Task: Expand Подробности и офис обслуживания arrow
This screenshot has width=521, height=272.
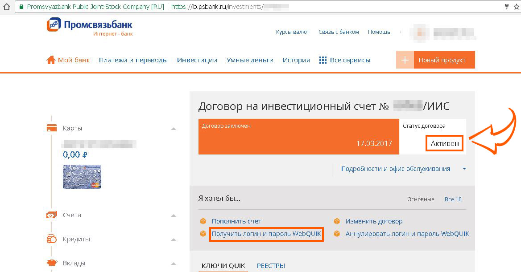Action: pyautogui.click(x=464, y=169)
